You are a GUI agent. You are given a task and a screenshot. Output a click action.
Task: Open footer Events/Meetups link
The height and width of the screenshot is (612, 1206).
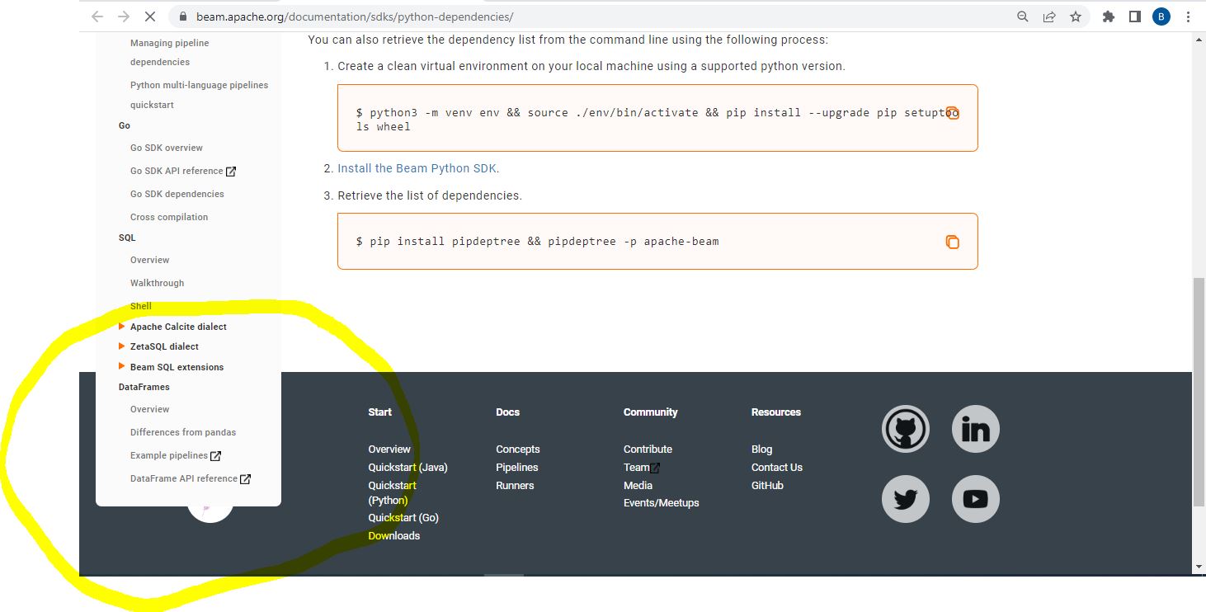(662, 503)
